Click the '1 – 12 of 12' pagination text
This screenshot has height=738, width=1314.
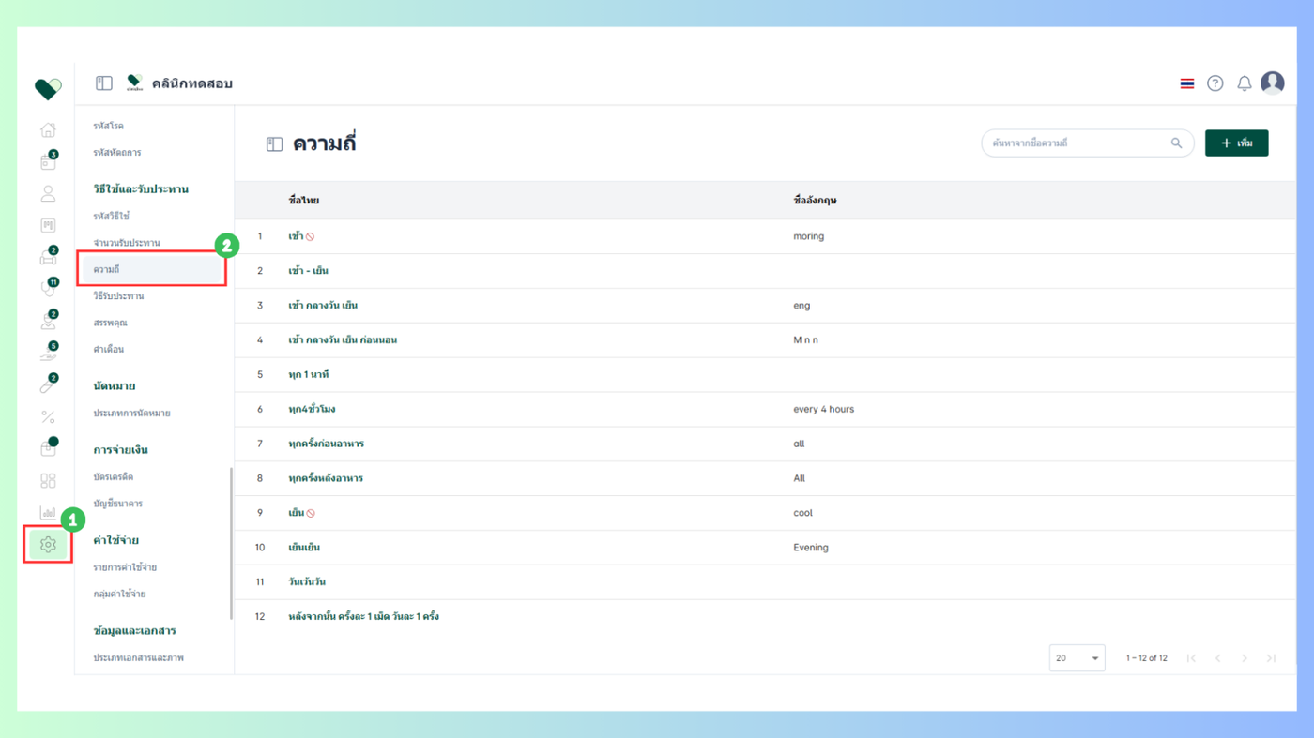(x=1147, y=658)
